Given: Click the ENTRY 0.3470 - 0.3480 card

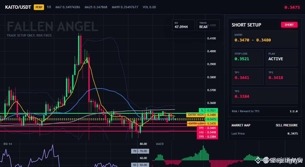Looking at the screenshot, I should point(265,39).
